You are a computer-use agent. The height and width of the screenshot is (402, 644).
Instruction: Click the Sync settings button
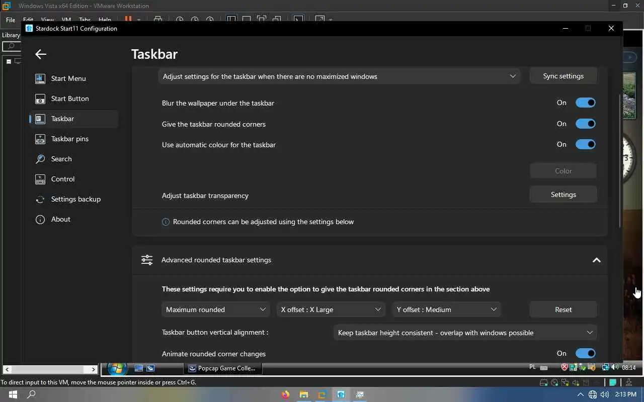click(563, 76)
